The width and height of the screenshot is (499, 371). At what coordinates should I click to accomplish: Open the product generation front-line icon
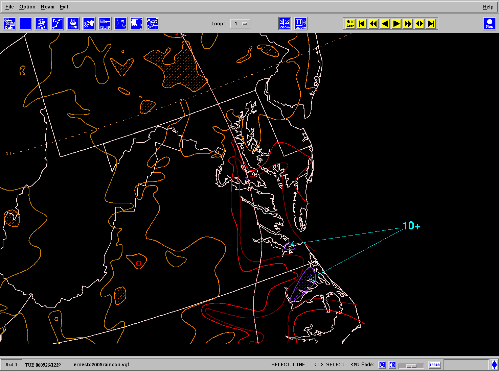click(x=57, y=24)
